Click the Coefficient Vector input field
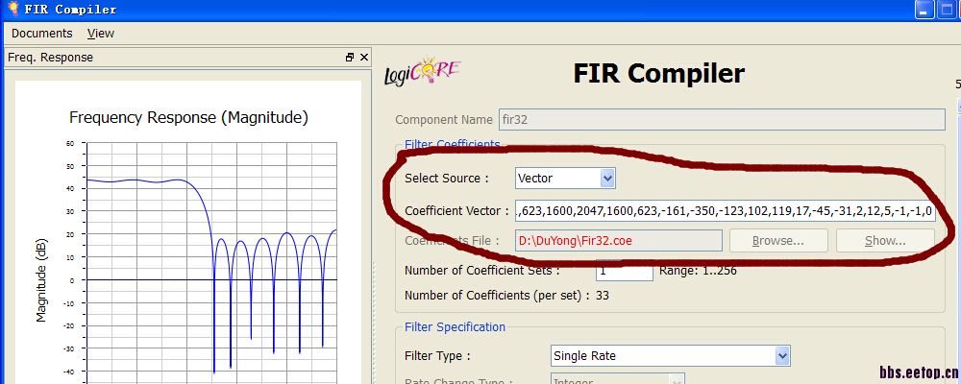 (725, 211)
